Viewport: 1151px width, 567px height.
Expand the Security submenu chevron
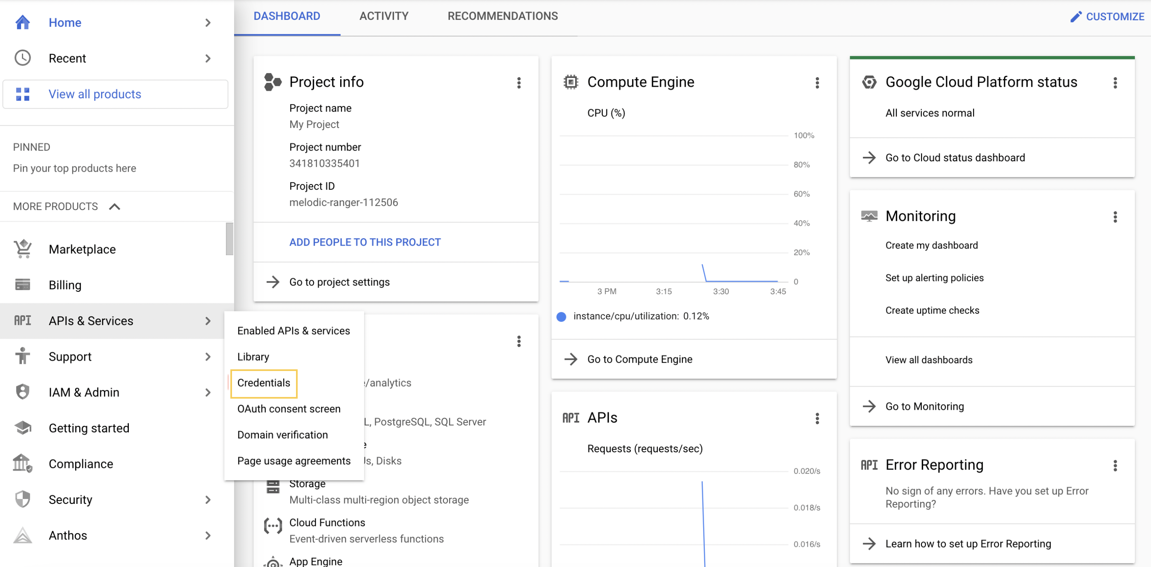tap(208, 499)
